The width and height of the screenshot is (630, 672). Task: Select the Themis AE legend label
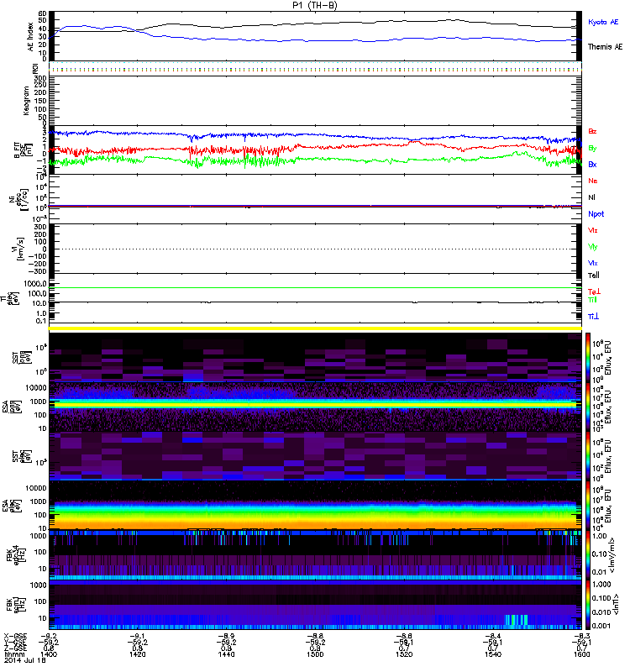605,47
